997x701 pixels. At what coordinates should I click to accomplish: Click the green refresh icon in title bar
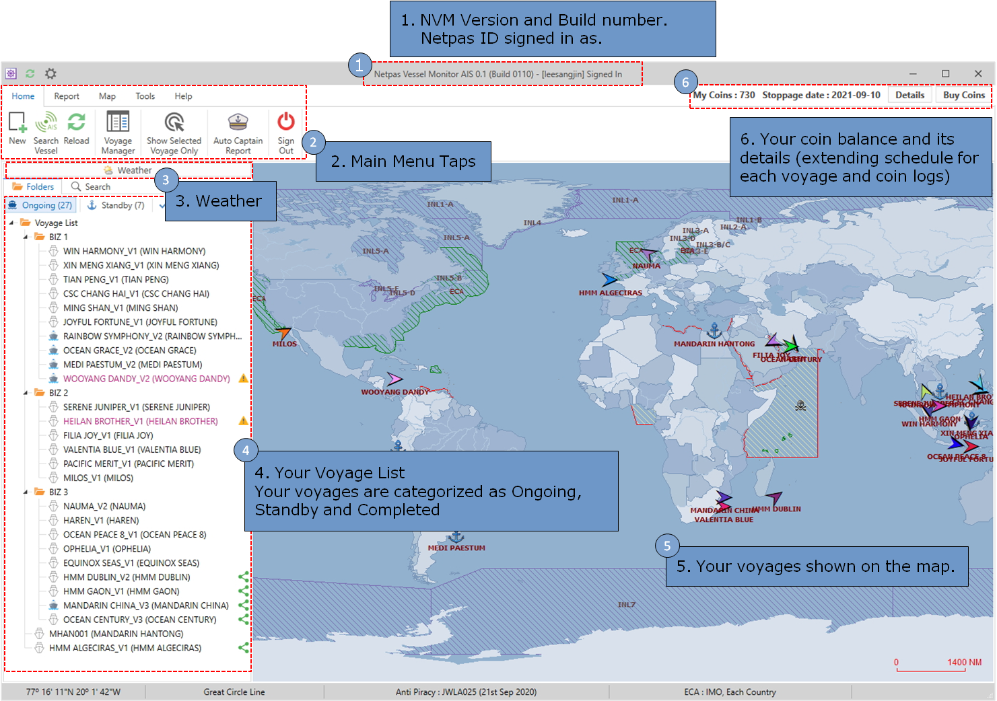(x=30, y=73)
